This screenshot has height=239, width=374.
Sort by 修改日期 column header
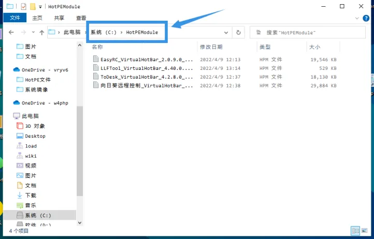click(x=211, y=47)
